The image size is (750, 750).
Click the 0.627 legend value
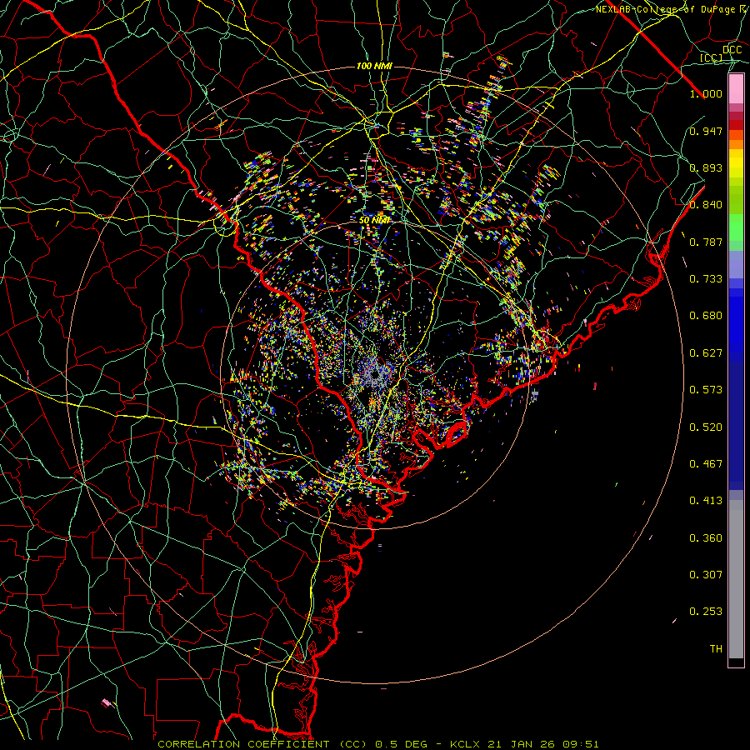pyautogui.click(x=706, y=353)
